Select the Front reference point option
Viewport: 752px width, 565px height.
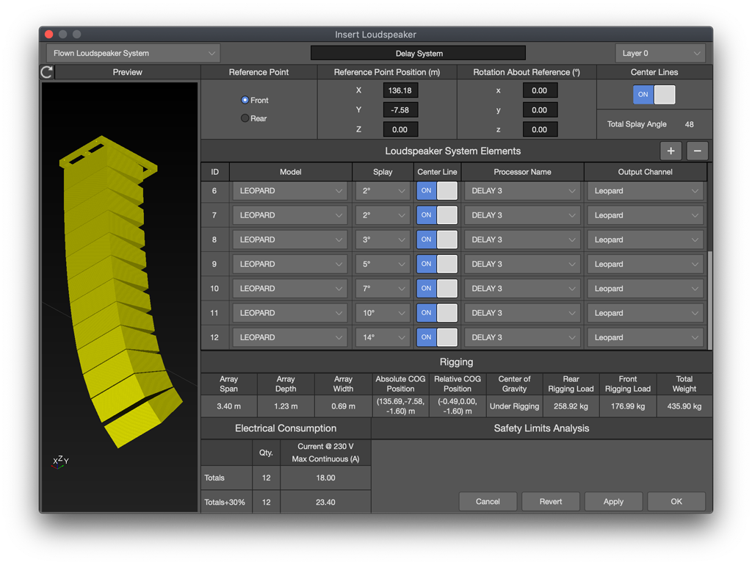pos(245,101)
